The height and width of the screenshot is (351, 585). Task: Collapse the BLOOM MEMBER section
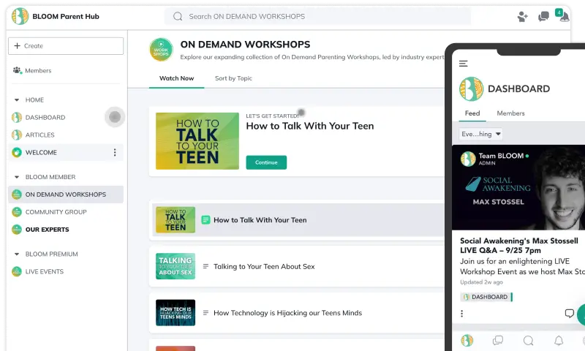pos(17,177)
